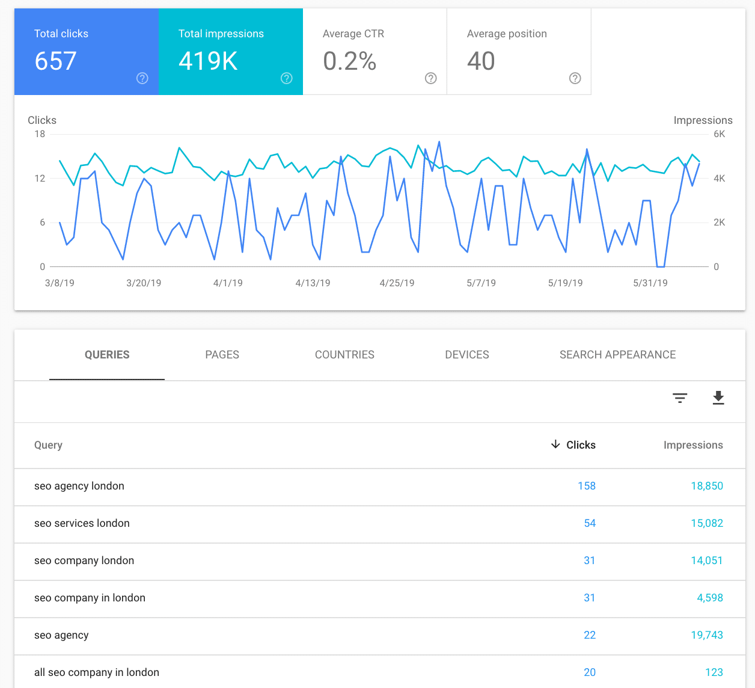This screenshot has width=755, height=688.
Task: Enable the Average position metric on the chart
Action: point(519,51)
